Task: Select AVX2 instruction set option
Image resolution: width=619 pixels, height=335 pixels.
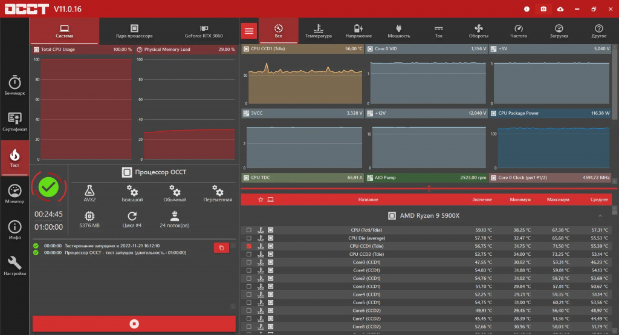Action: click(89, 194)
